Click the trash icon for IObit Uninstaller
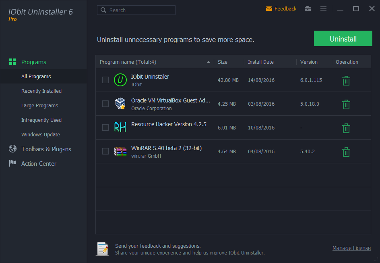380x263 pixels. [346, 80]
